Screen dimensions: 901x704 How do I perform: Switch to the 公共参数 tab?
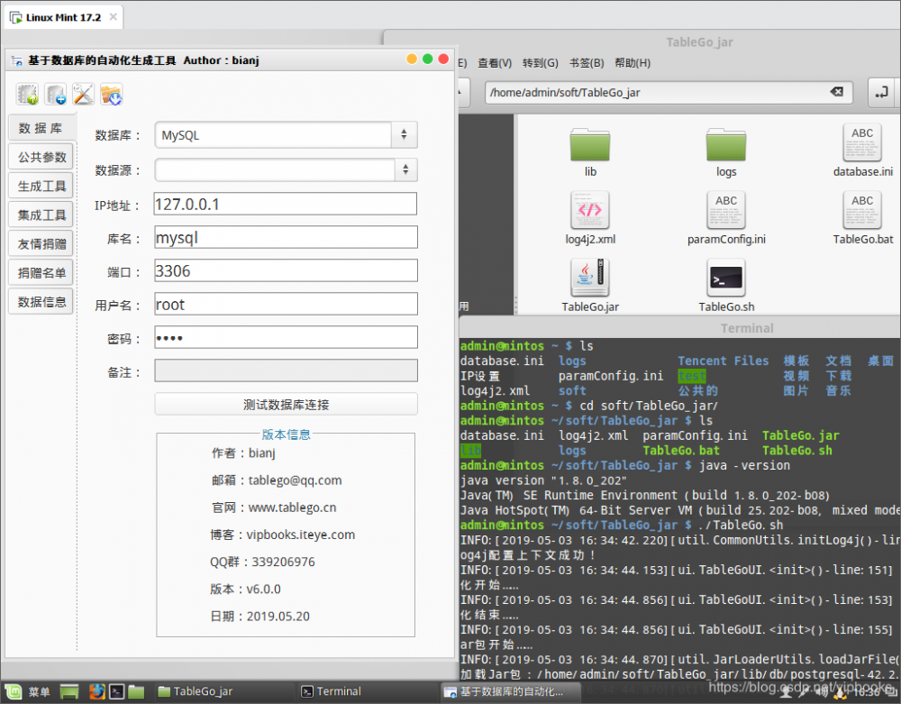[x=42, y=157]
